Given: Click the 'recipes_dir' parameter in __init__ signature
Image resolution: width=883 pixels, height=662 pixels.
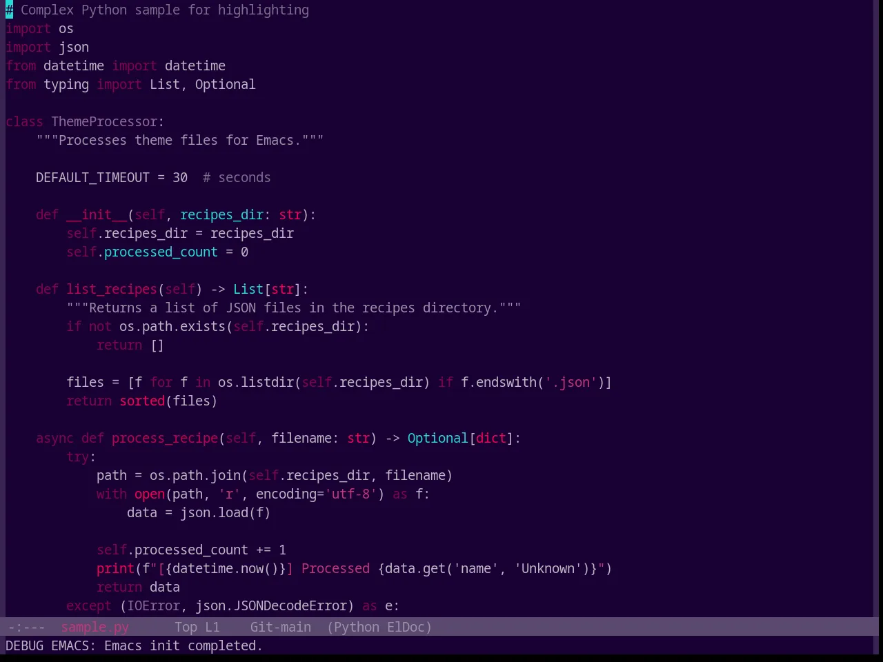Looking at the screenshot, I should click(x=221, y=214).
